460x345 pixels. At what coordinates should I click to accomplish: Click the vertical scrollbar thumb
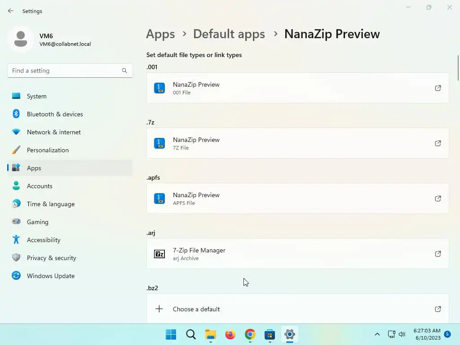pyautogui.click(x=458, y=67)
